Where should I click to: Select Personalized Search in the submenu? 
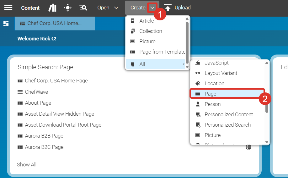pyautogui.click(x=227, y=125)
